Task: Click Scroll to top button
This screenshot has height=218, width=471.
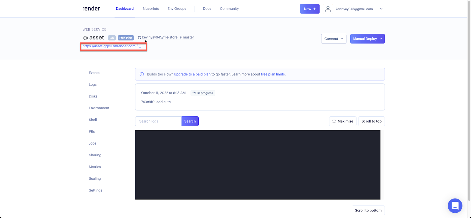Action: tap(372, 121)
